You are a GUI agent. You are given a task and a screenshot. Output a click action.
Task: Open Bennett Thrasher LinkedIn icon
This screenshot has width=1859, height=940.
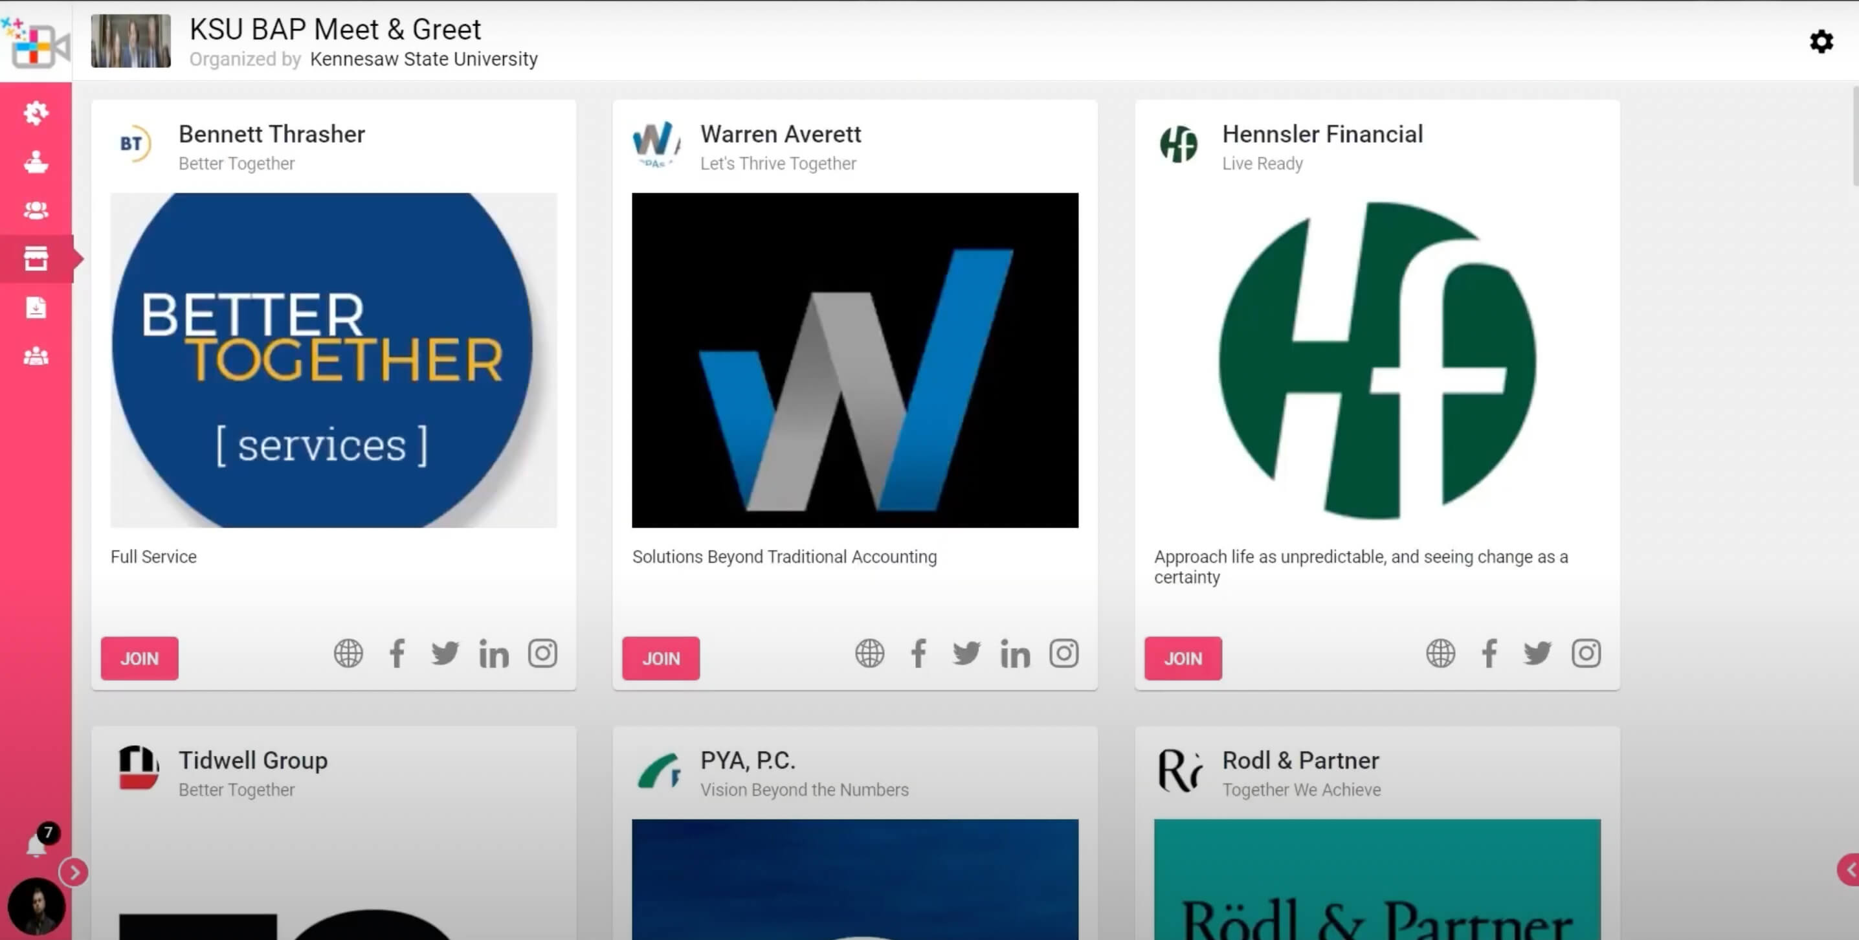[494, 653]
